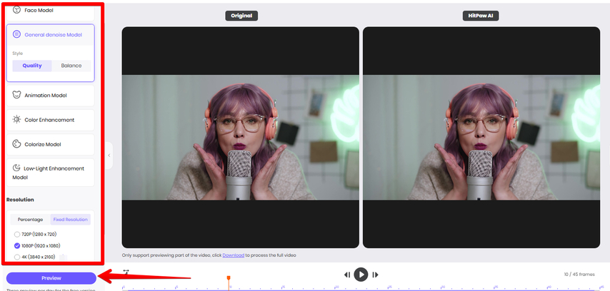Click the Color Enhancement sun icon
This screenshot has width=610, height=291.
pos(16,120)
